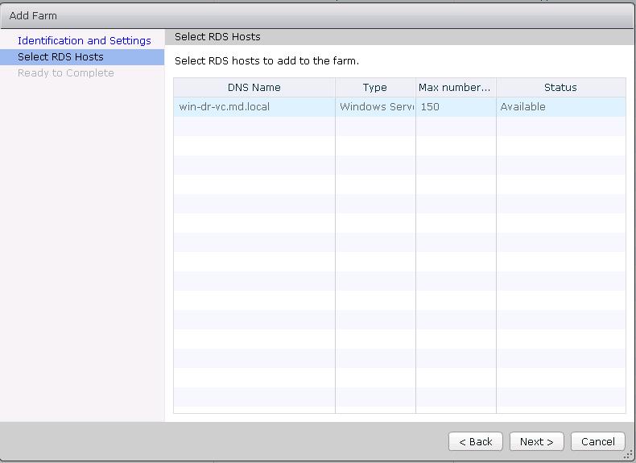The height and width of the screenshot is (463, 636).
Task: Select the highlighted Select RDS Hosts step
Action: click(60, 56)
